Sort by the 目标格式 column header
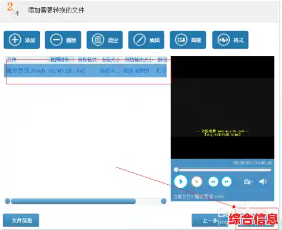 [x=87, y=59]
